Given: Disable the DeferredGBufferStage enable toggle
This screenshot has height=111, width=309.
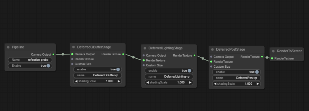Looking at the screenshot, I should click(x=118, y=69).
